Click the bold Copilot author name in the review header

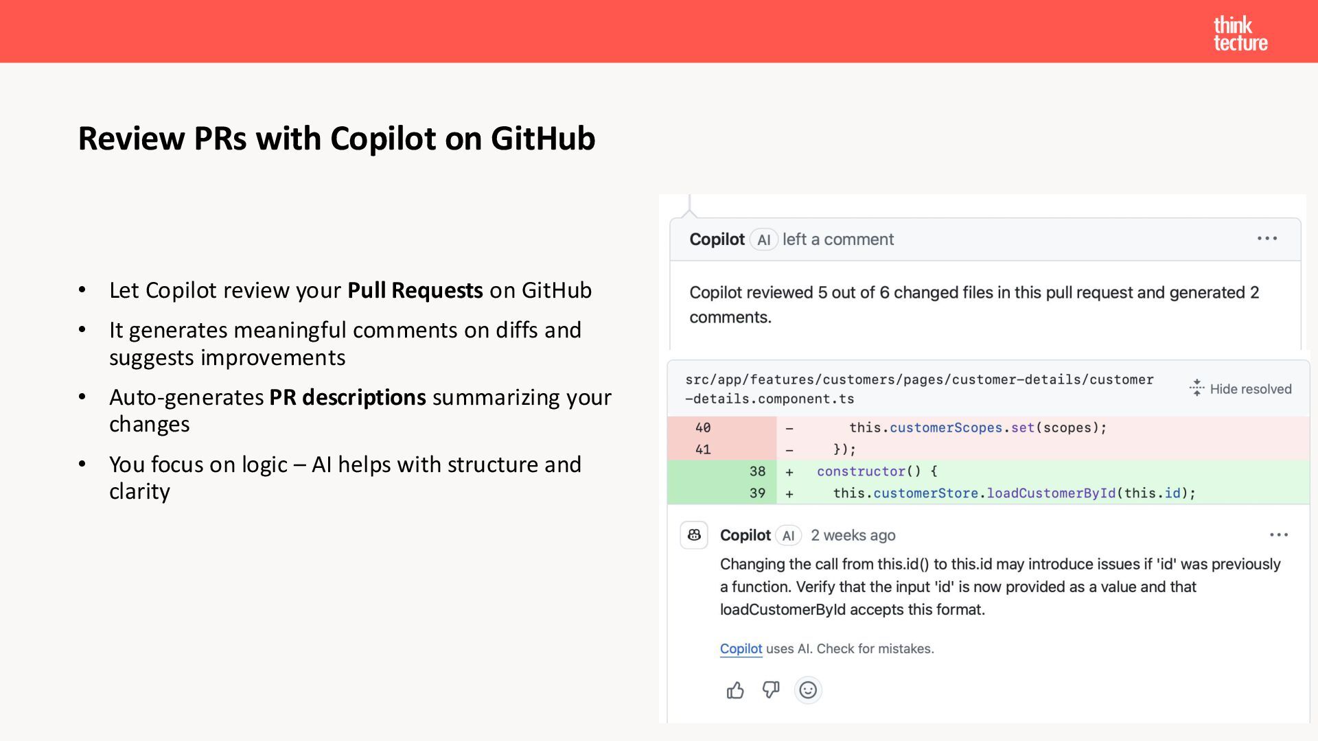tap(717, 239)
